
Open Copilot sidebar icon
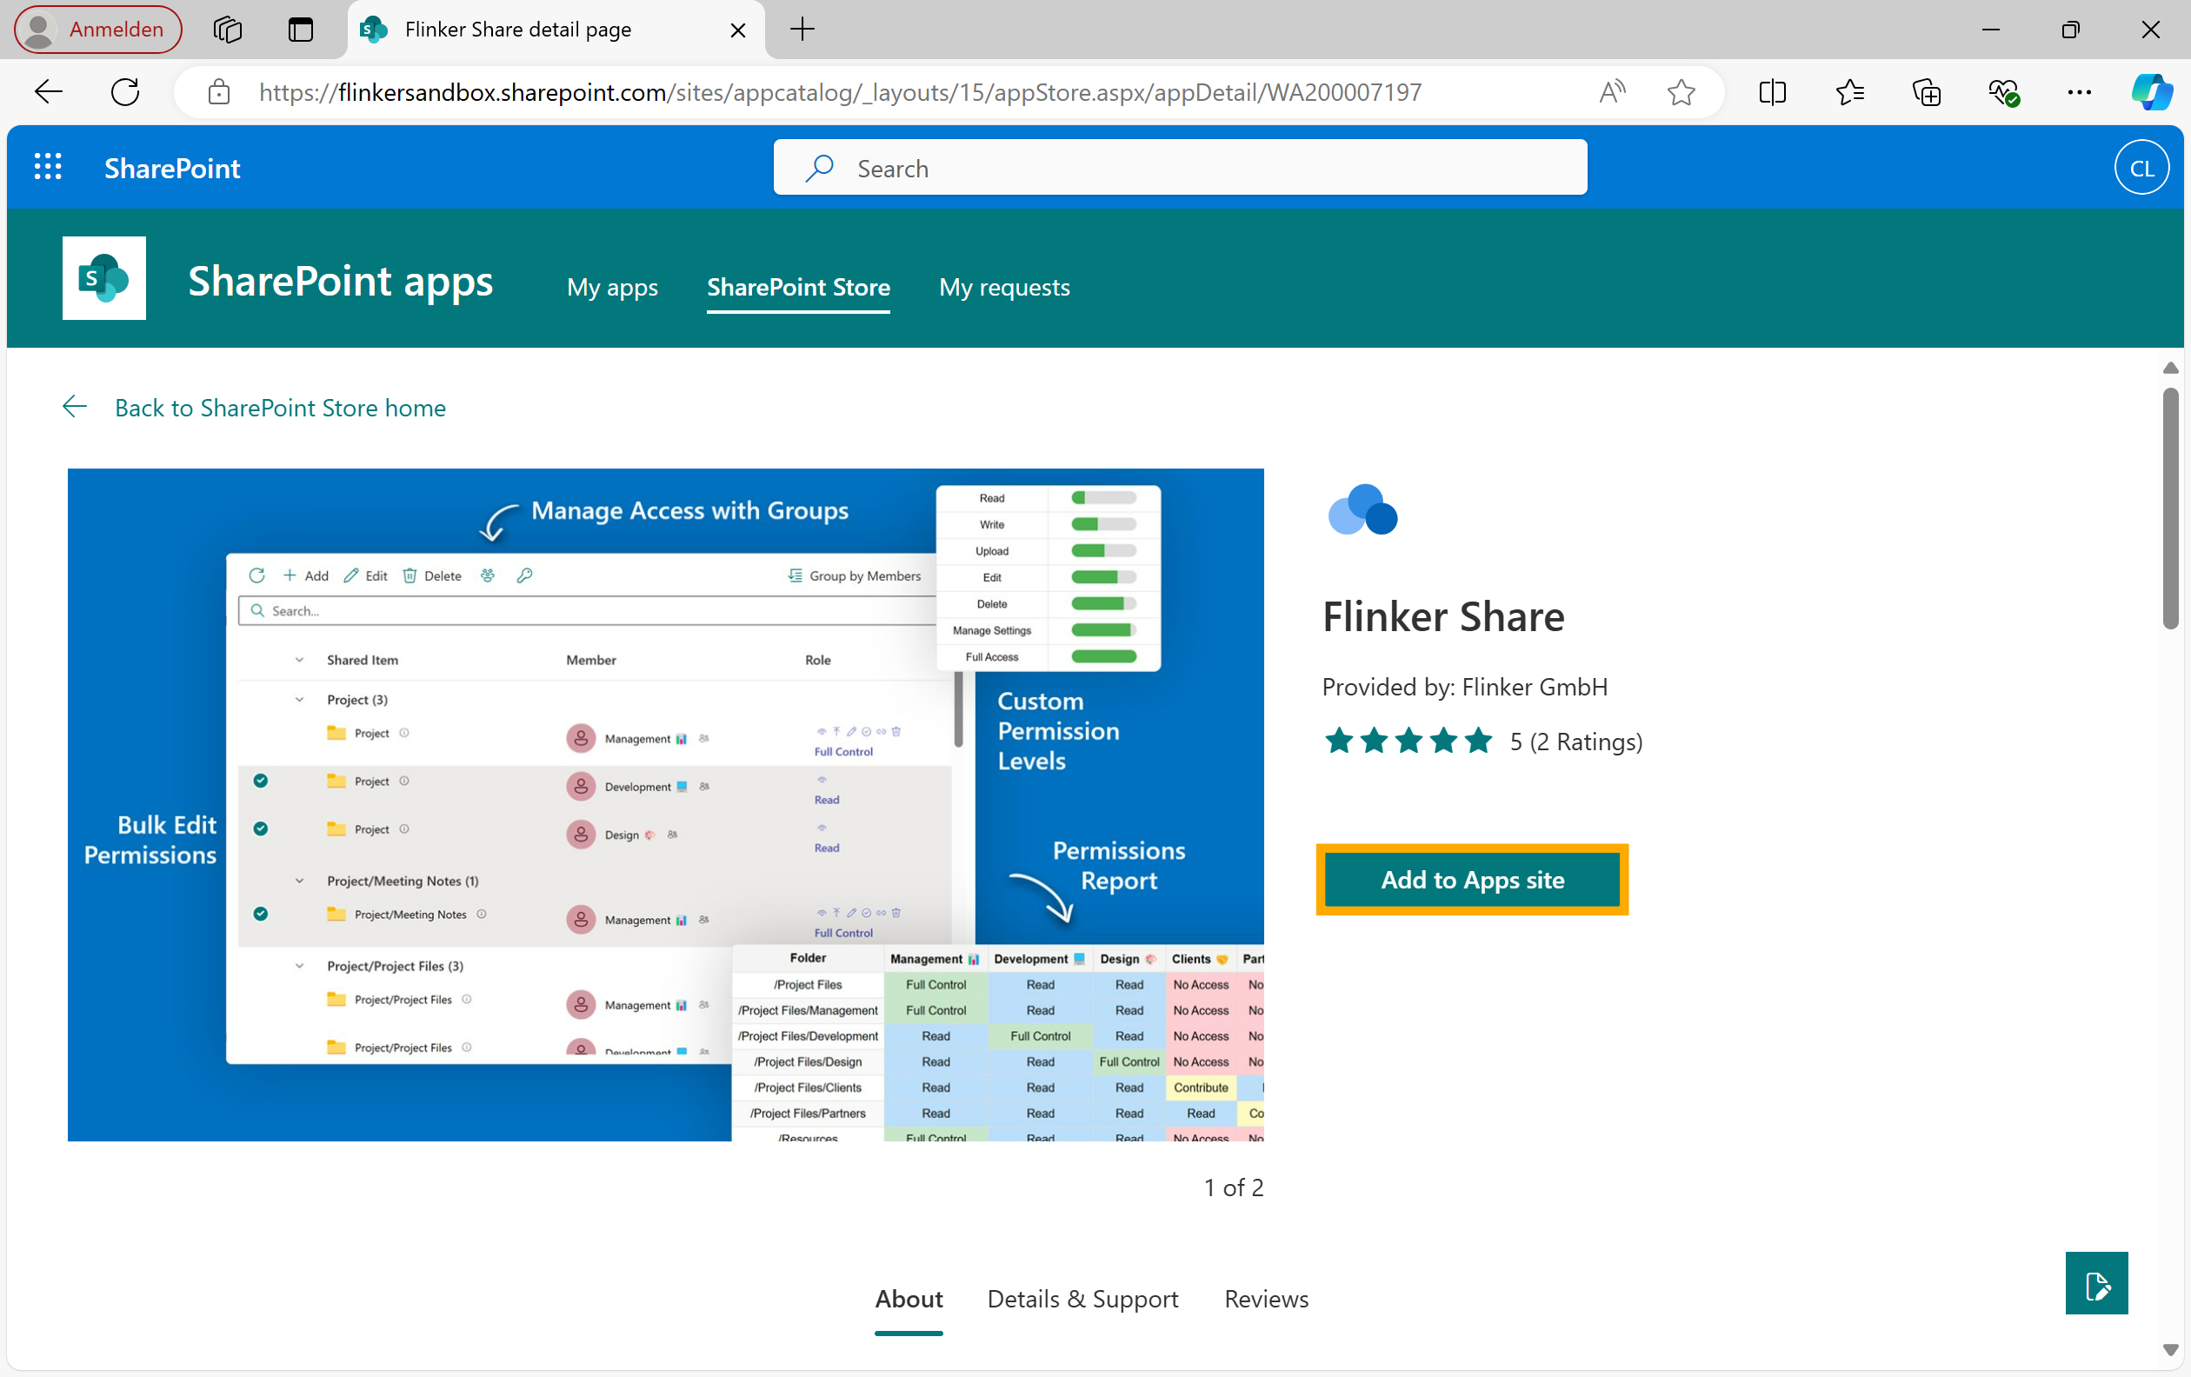[x=2151, y=92]
